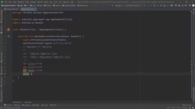Toggle the status bar tool window button
195x109 pixels.
(1, 108)
